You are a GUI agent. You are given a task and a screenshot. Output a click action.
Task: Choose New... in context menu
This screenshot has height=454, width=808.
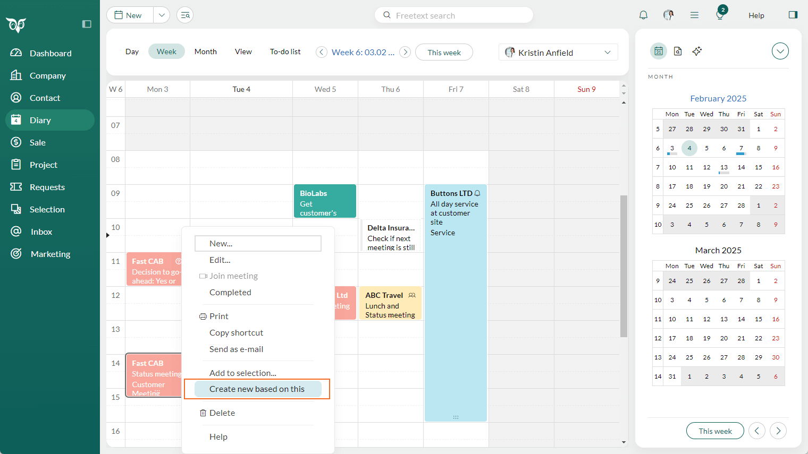point(258,243)
